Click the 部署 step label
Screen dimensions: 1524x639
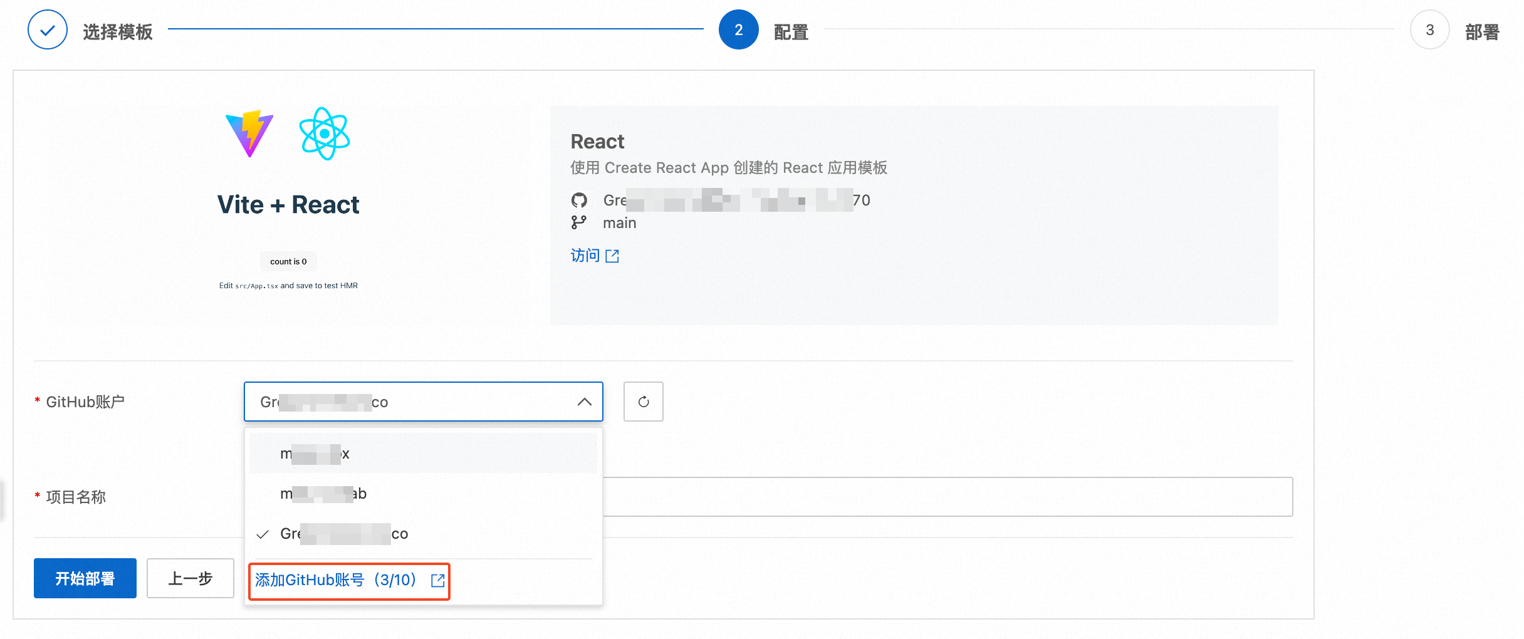(x=1482, y=32)
